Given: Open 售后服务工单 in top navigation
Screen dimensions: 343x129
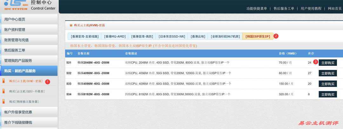Looking at the screenshot, I should [284, 9].
